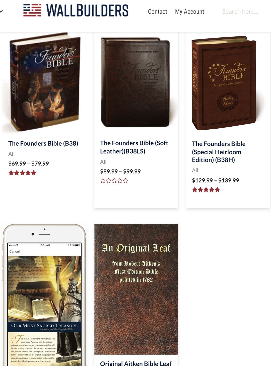Open the phone app Our Most Sacred Treasure image

45,295
